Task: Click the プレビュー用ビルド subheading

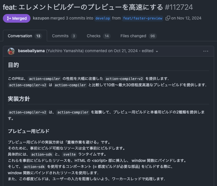Action: [28, 131]
